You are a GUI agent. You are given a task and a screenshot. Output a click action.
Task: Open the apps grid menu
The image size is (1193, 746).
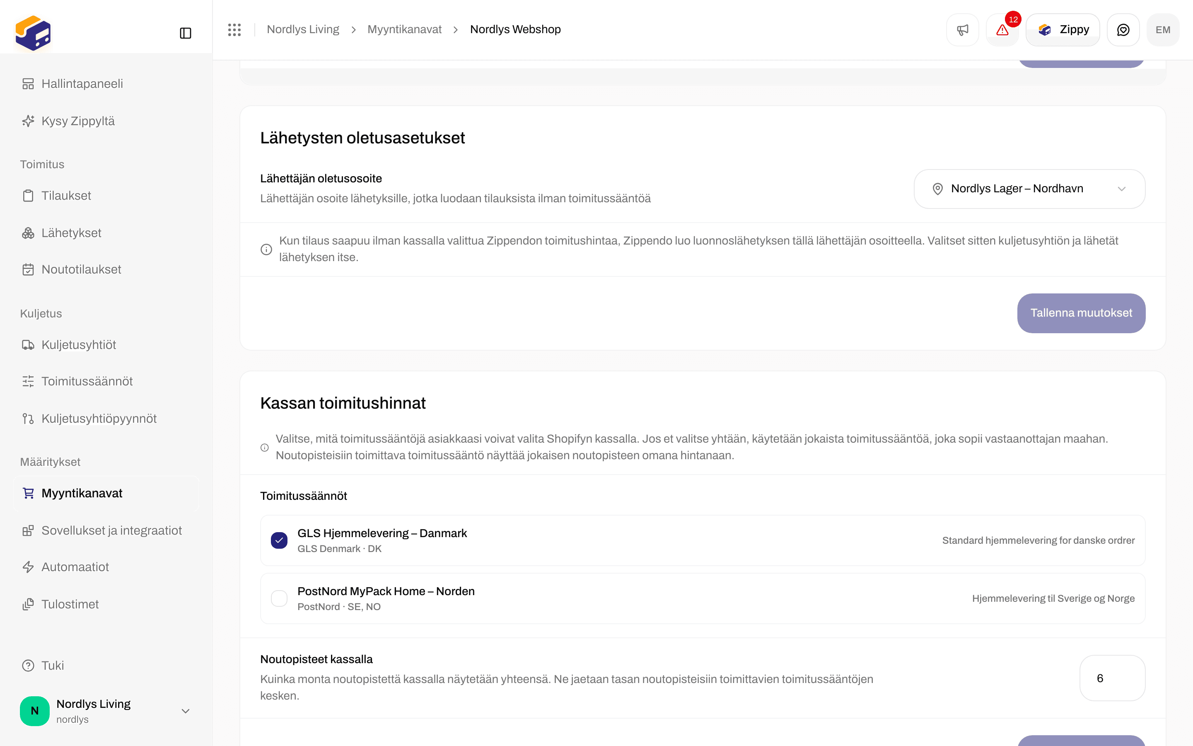tap(234, 29)
